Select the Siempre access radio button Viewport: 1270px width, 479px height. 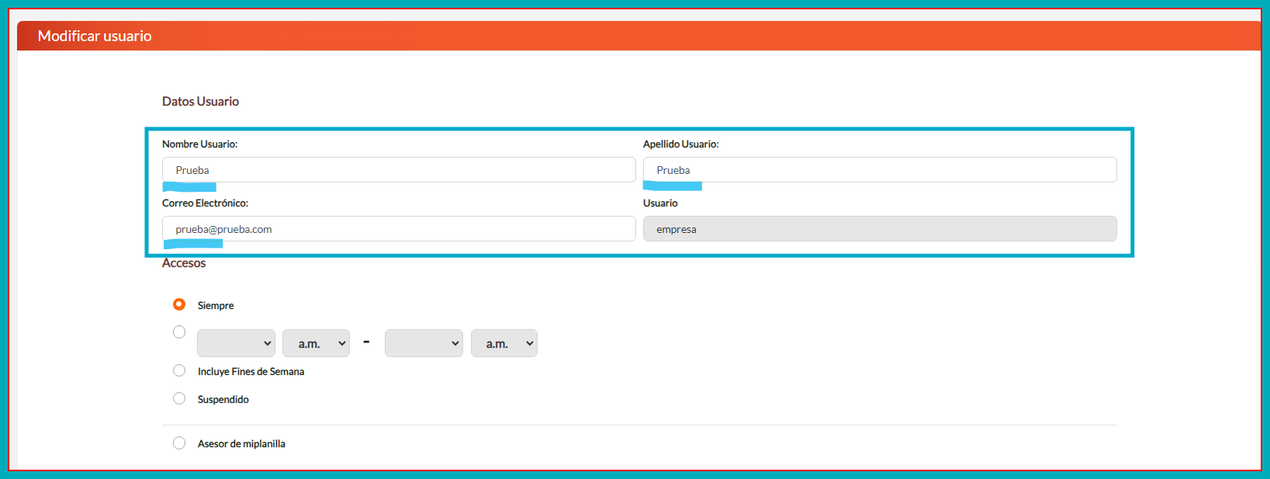pyautogui.click(x=179, y=304)
